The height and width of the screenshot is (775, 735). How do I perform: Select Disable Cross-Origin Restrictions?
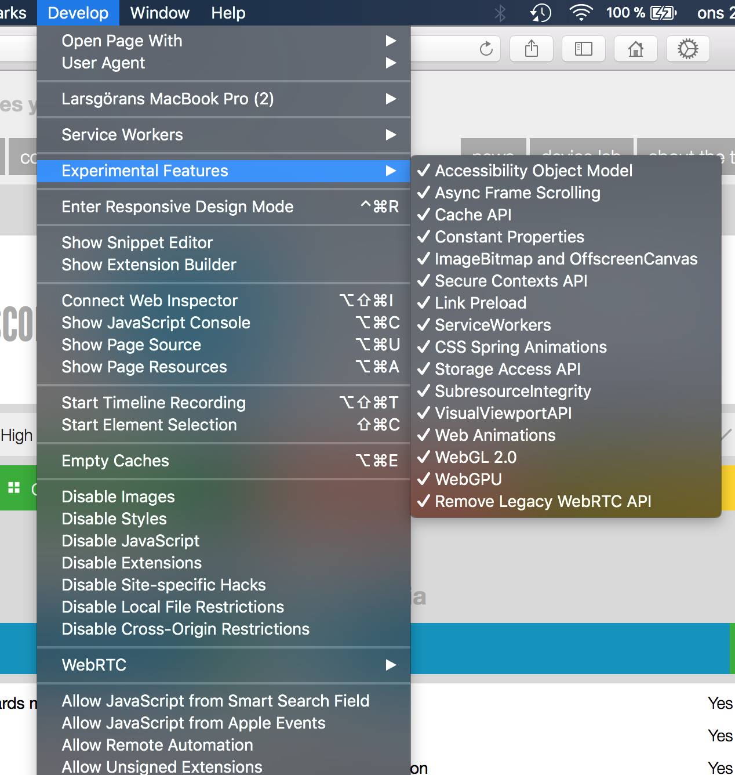pyautogui.click(x=224, y=629)
